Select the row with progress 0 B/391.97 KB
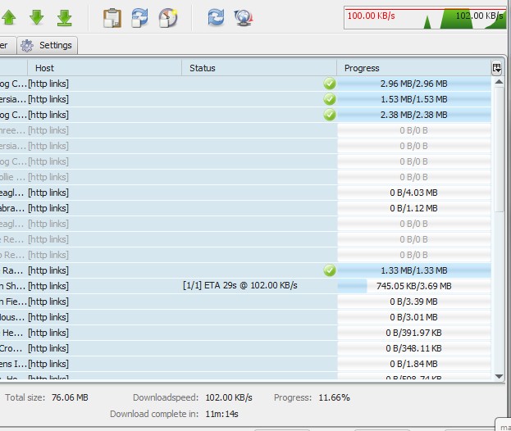The width and height of the screenshot is (511, 431). click(245, 333)
